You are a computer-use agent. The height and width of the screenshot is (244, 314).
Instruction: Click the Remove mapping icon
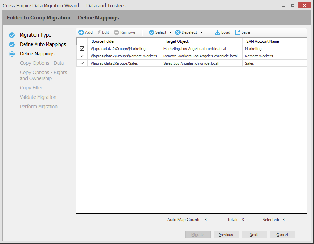(116, 32)
